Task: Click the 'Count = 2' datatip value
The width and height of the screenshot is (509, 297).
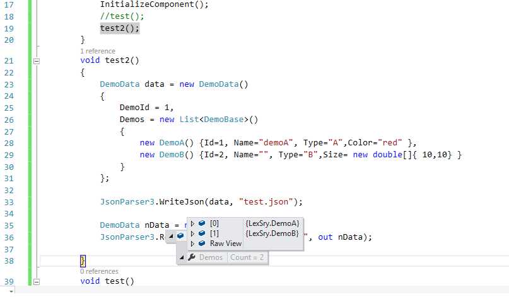Action: pyautogui.click(x=247, y=257)
